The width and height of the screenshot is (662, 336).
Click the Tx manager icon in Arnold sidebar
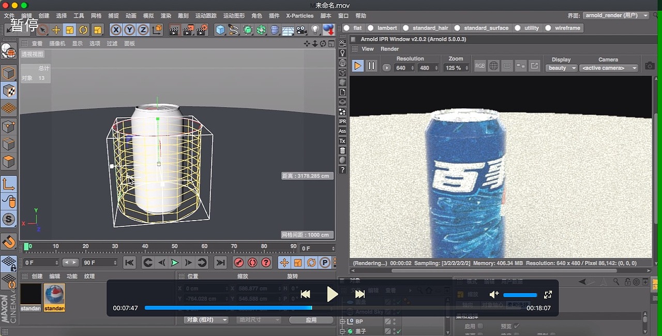coord(342,141)
